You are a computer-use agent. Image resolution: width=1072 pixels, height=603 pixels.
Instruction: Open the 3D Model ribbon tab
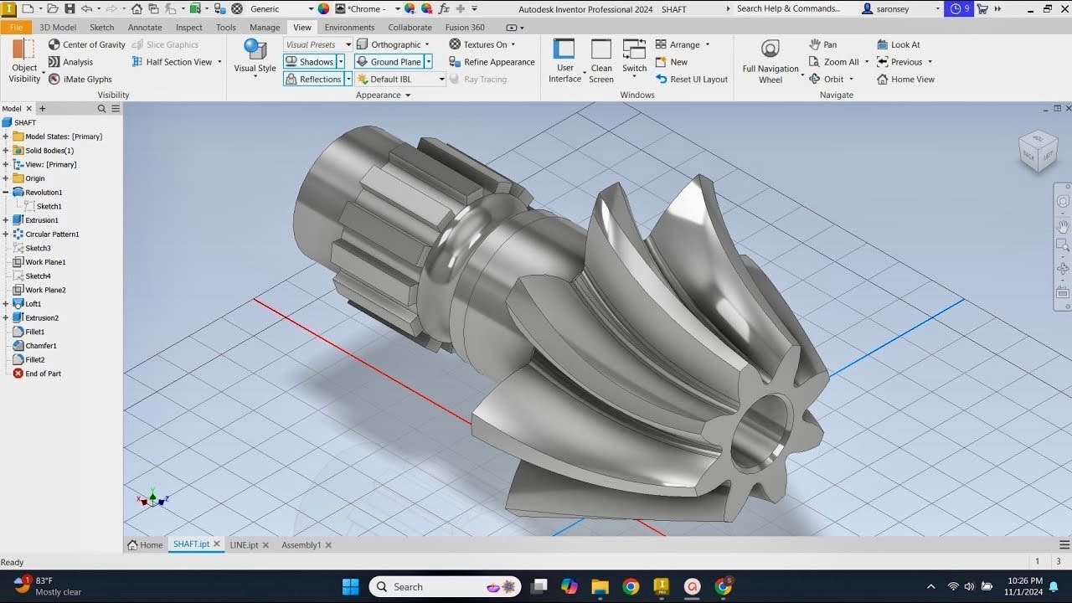(x=58, y=28)
